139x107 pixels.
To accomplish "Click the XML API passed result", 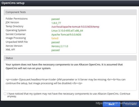I will coord(55,50).
